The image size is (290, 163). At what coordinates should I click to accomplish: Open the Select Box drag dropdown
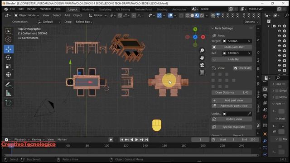84,22
